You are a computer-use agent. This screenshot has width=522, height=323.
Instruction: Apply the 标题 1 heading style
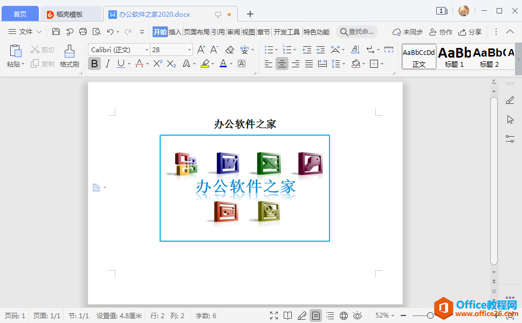(x=454, y=57)
